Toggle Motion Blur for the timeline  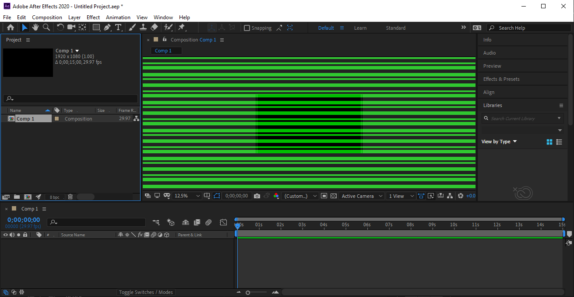208,222
